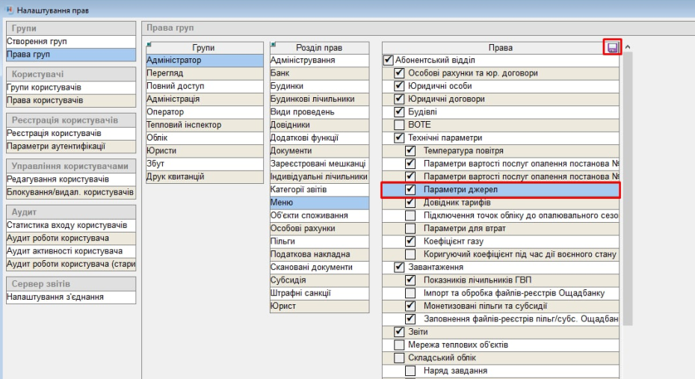
Task: Click the corner marker in Розділ прав header
Action: click(x=273, y=45)
